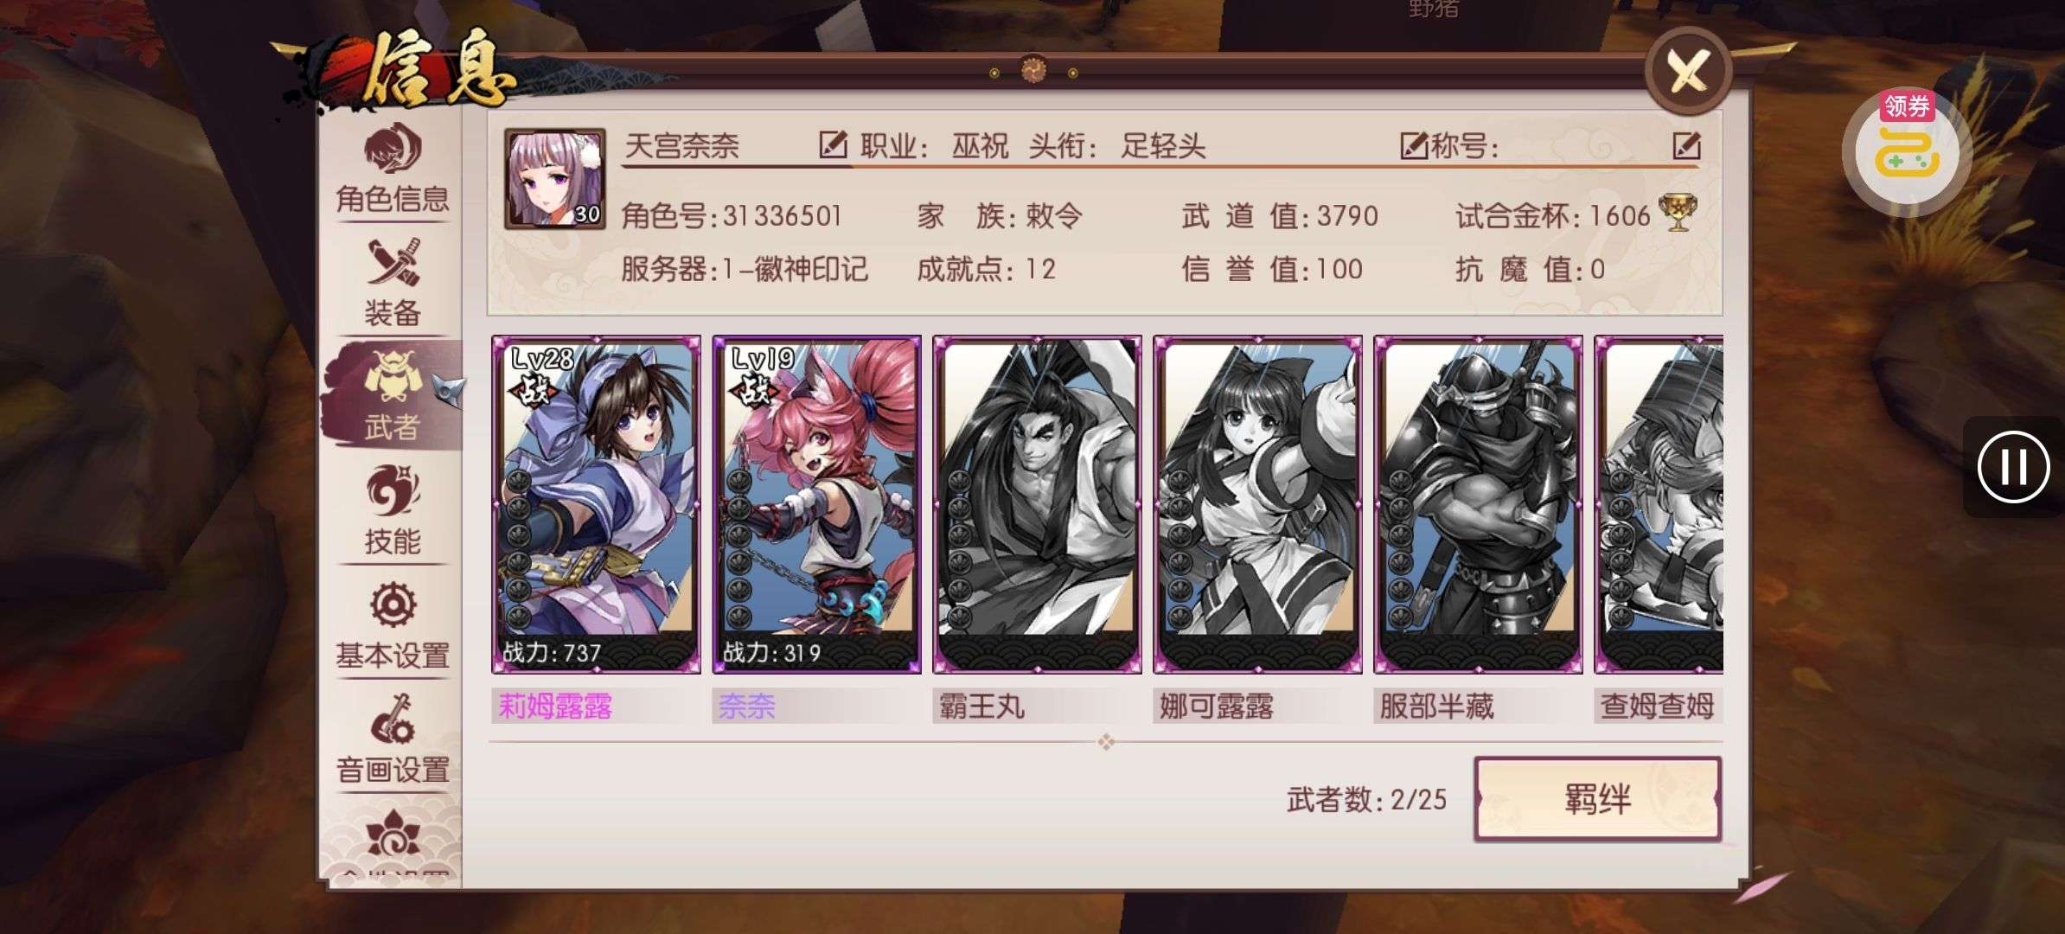
Task: Open the 装备 equipment tab
Action: (392, 283)
